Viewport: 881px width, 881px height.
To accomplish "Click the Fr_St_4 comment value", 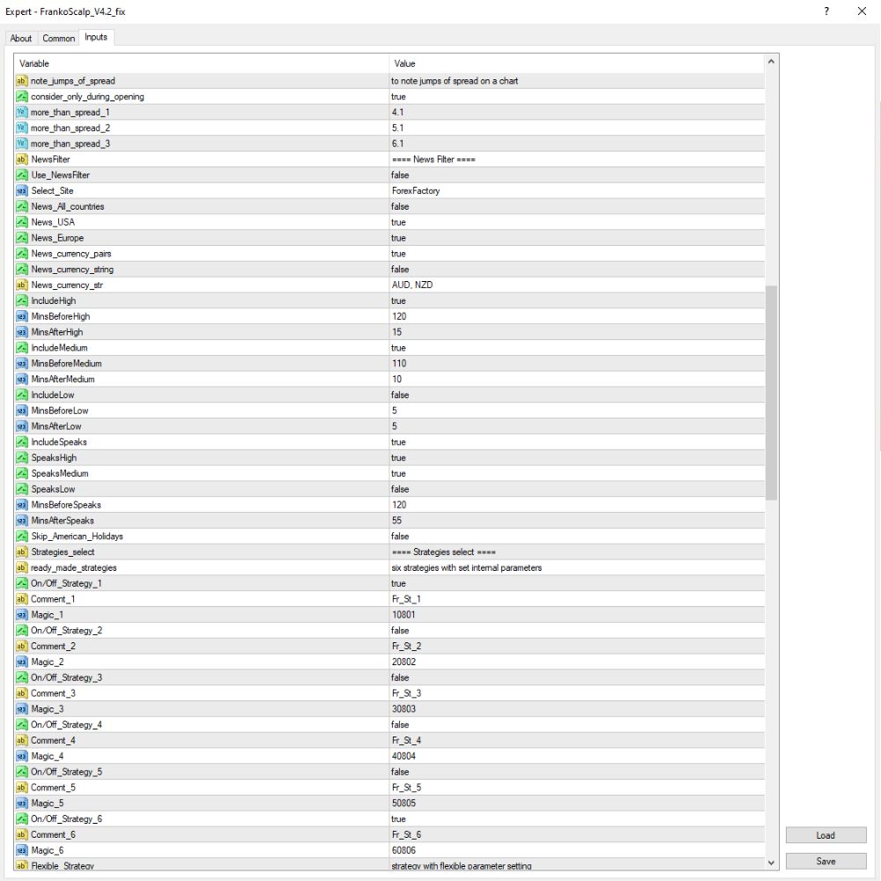I will (406, 741).
